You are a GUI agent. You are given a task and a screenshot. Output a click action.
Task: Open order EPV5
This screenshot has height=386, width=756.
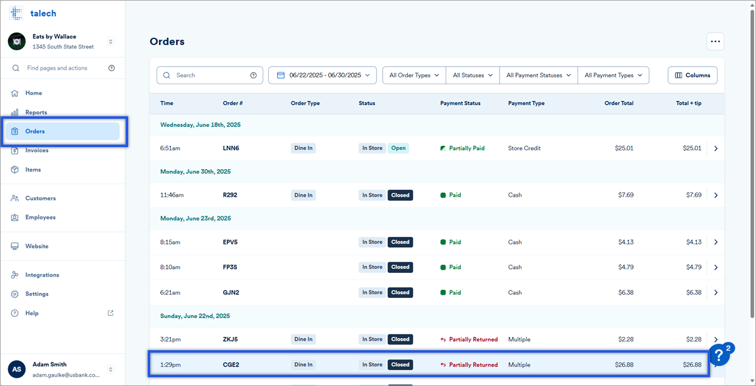[x=230, y=242]
